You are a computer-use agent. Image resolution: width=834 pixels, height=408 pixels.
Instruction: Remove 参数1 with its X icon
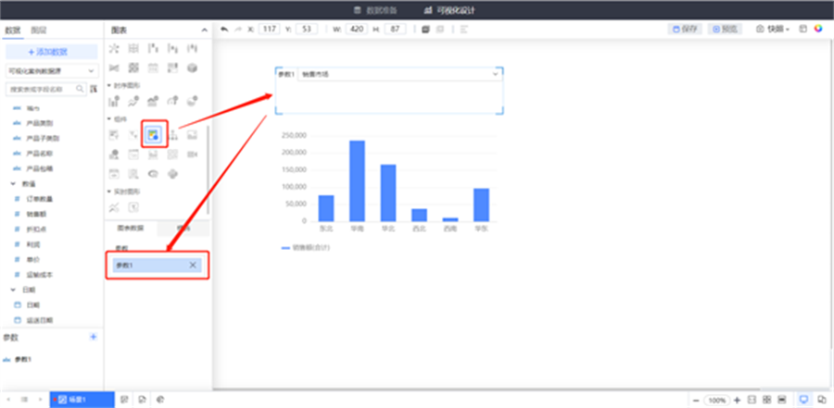(x=193, y=266)
